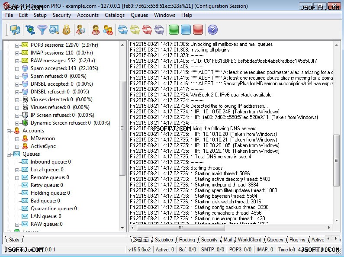Viewport: 344px width, 257px height.
Task: Collapse the Queues tree node
Action: click(x=9, y=154)
